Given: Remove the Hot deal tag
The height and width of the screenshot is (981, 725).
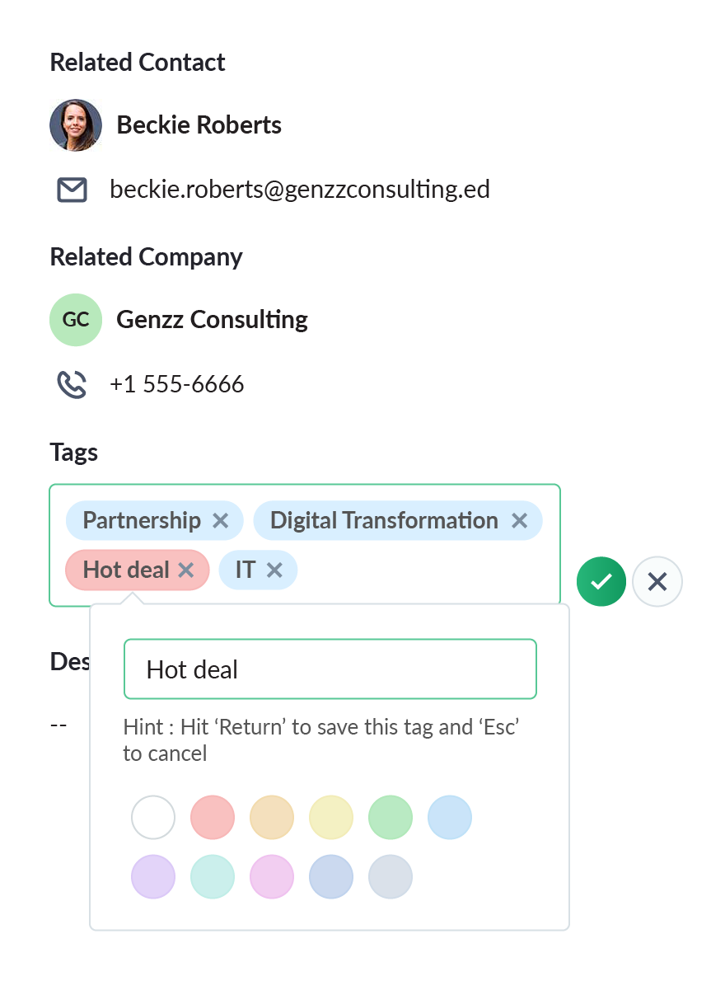Looking at the screenshot, I should (186, 570).
